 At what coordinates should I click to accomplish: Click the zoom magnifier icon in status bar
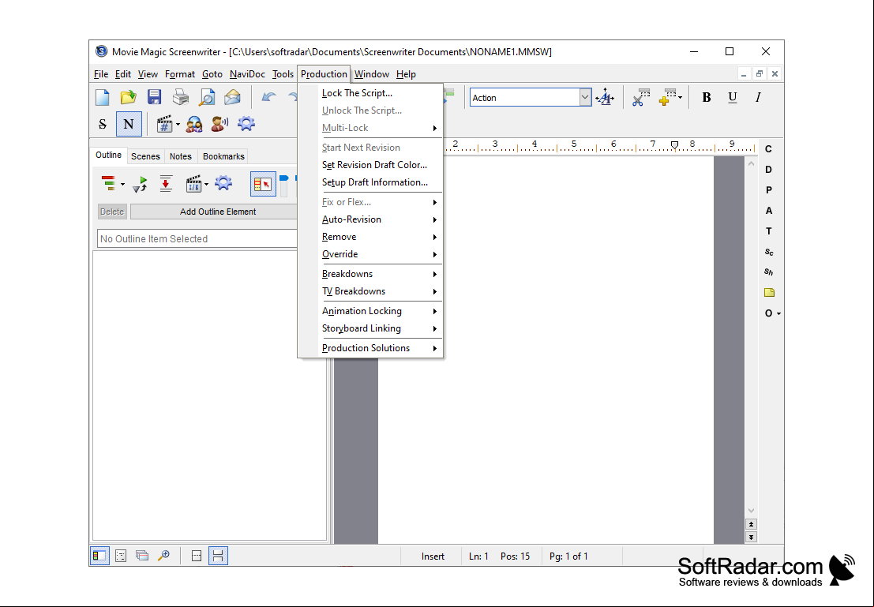click(163, 556)
